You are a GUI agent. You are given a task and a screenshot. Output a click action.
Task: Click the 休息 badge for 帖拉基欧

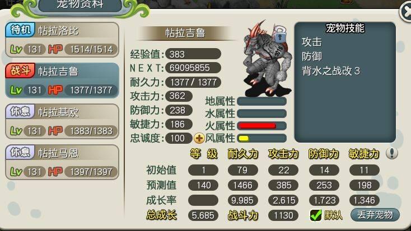click(x=20, y=111)
